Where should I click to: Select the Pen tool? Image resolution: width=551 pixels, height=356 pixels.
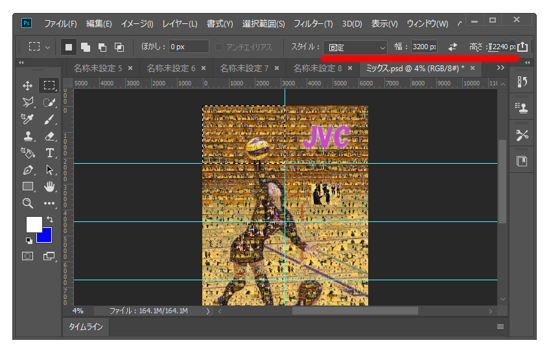28,170
